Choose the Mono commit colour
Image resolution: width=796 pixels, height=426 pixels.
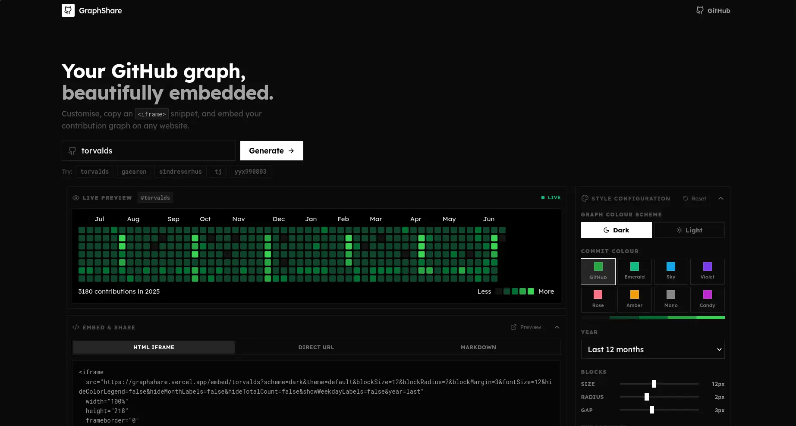671,299
